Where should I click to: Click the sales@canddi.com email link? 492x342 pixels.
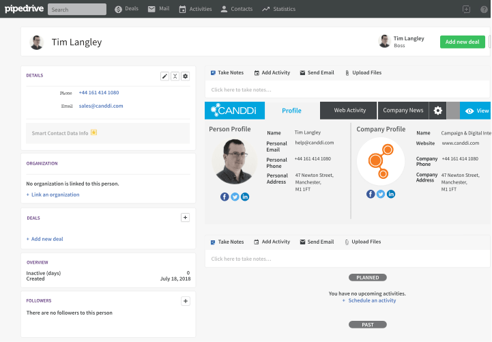[101, 106]
